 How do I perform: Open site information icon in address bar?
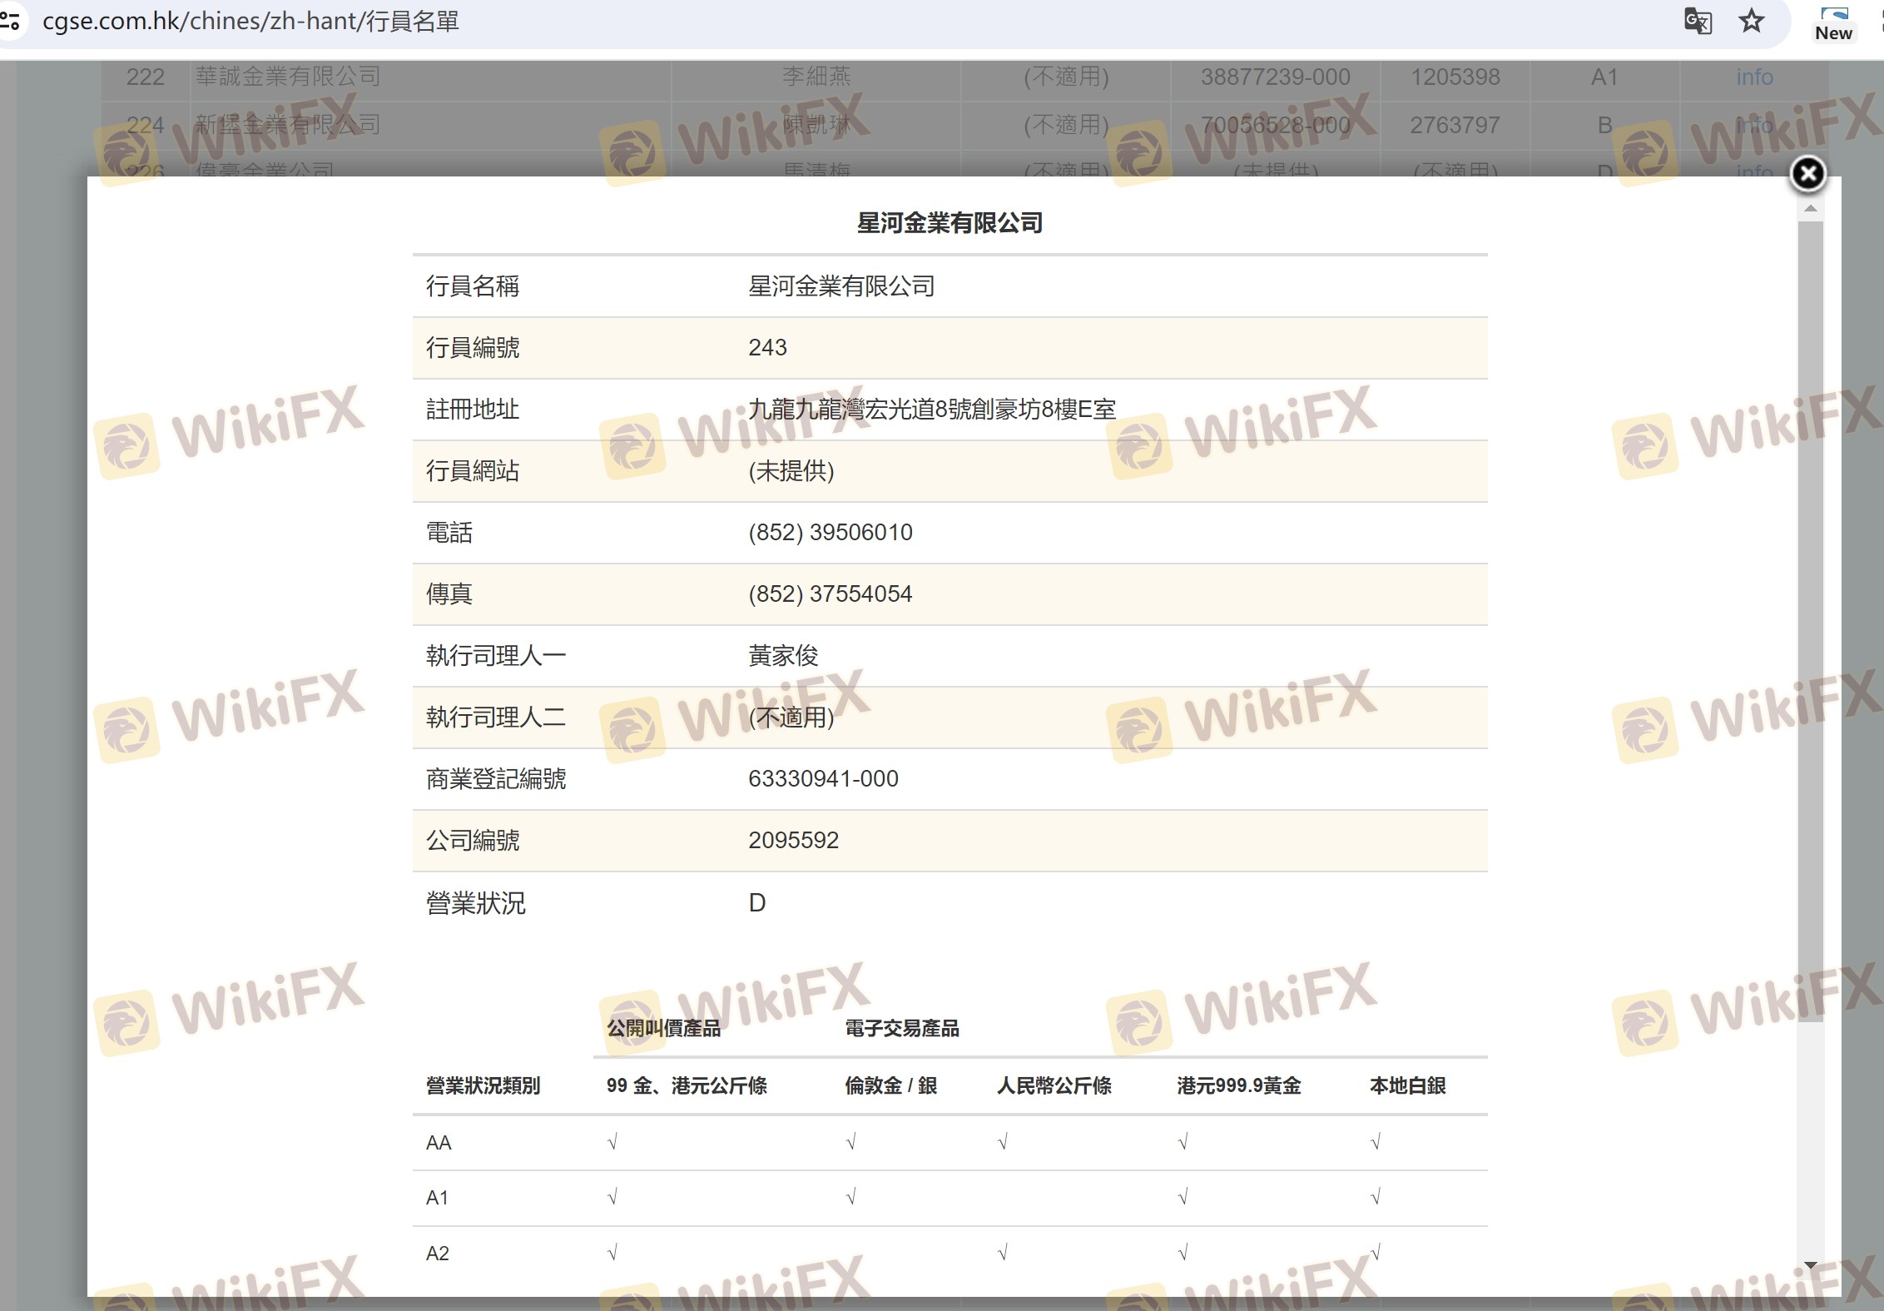10,20
